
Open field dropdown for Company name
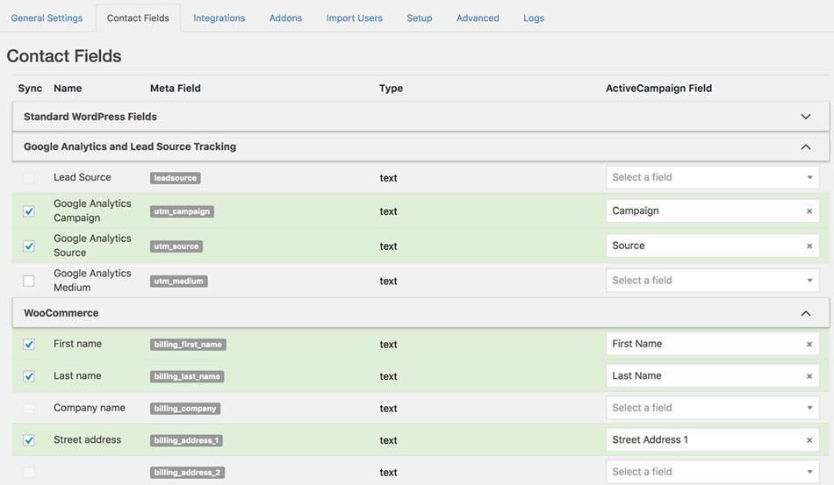(x=712, y=408)
